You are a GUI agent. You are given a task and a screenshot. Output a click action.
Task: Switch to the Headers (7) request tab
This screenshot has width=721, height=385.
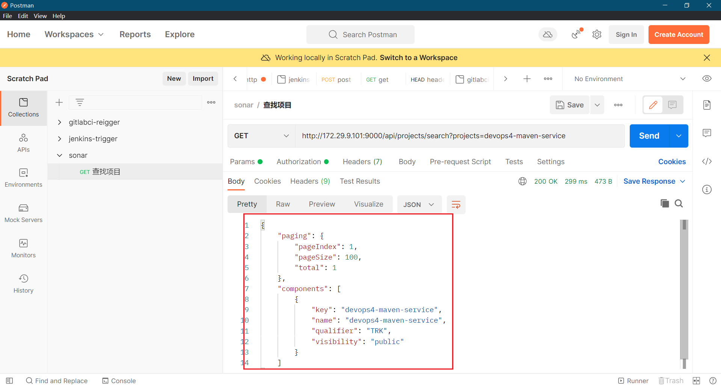[362, 162]
